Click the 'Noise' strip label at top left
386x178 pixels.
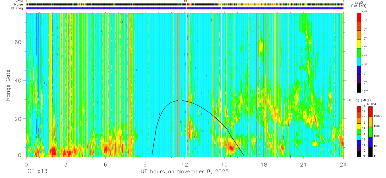pyautogui.click(x=18, y=4)
